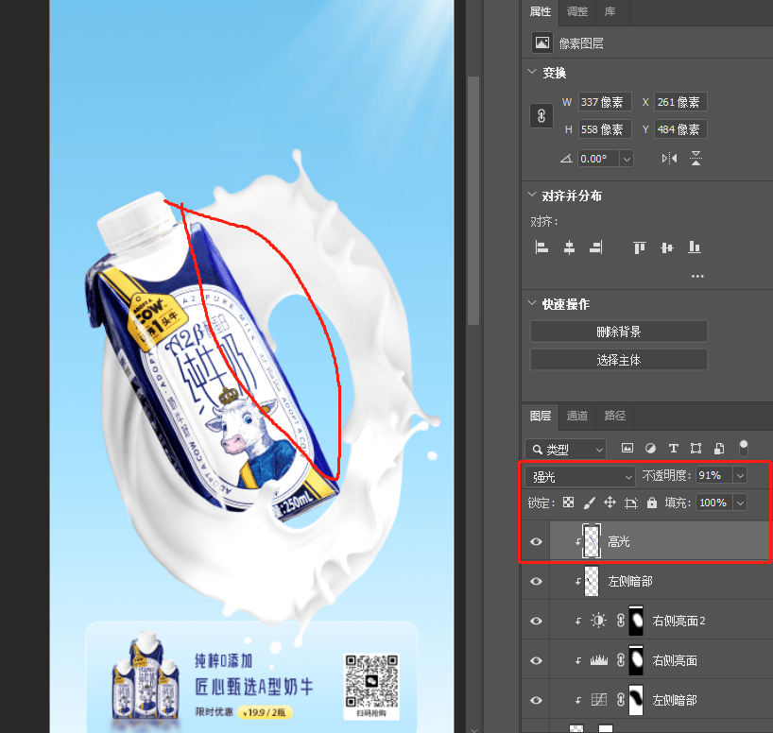Click mask link icon on 右侧亮面 layer
The image size is (773, 733).
tap(621, 660)
